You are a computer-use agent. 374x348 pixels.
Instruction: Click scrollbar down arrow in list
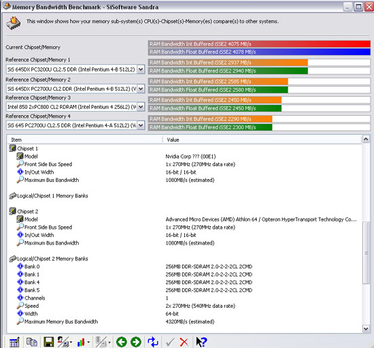[x=366, y=329]
